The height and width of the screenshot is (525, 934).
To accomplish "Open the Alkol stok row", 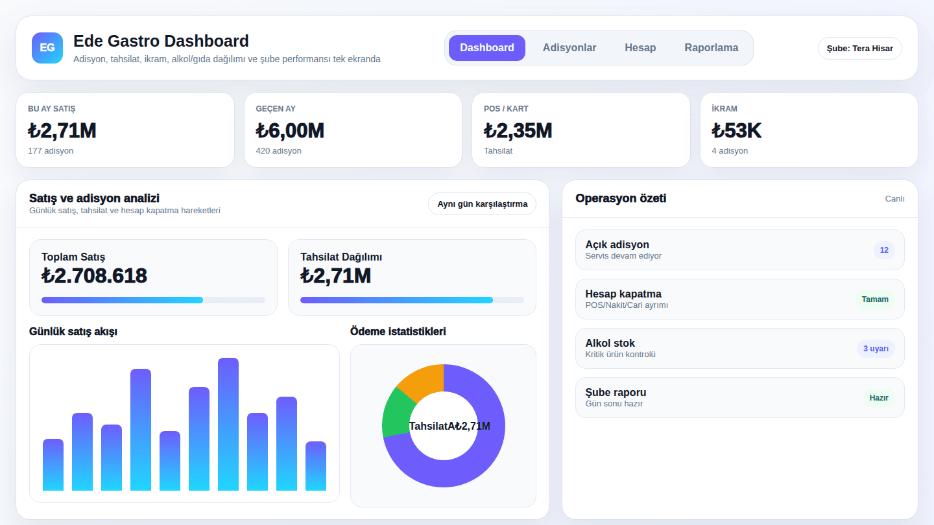I will coord(740,349).
